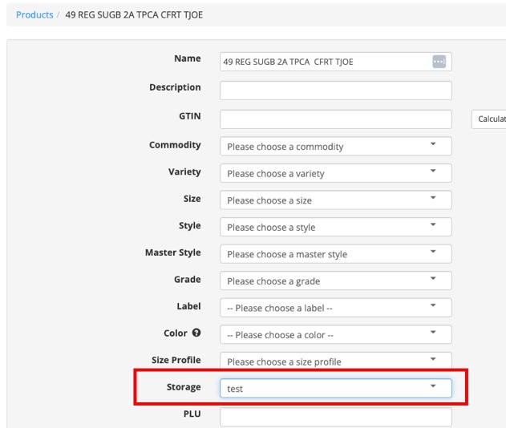The width and height of the screenshot is (506, 428).
Task: Expand the Size dropdown
Action: click(x=335, y=200)
